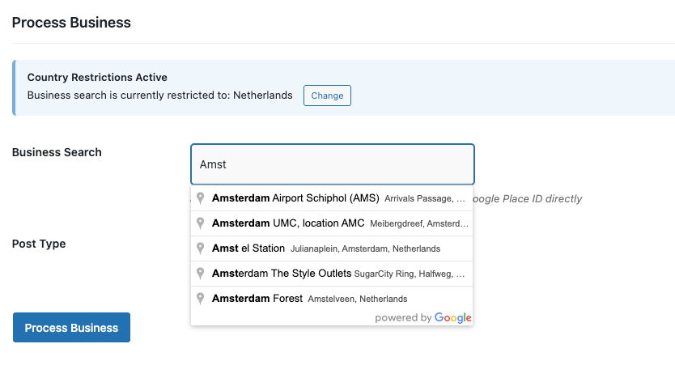Image resolution: width=675 pixels, height=378 pixels.
Task: Click the blue Process Business button
Action: tap(71, 328)
